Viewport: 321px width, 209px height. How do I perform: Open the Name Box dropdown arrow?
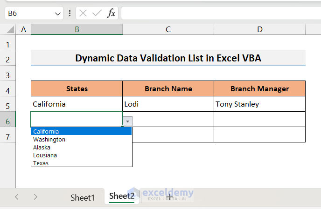coord(58,13)
